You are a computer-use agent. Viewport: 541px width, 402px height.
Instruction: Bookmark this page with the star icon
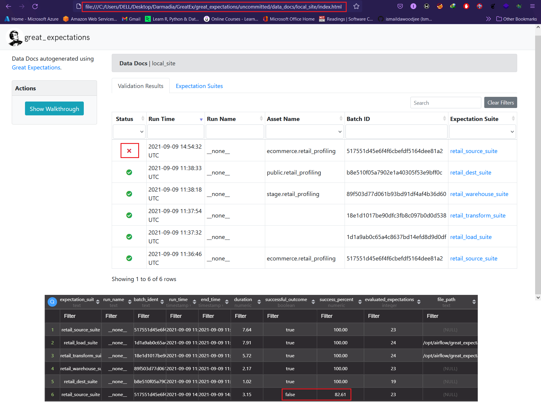356,6
